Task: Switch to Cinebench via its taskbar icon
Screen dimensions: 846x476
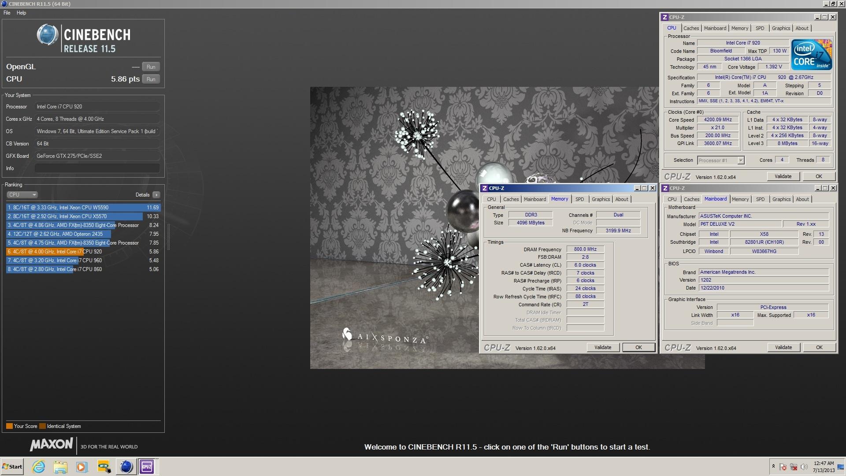Action: click(x=126, y=467)
